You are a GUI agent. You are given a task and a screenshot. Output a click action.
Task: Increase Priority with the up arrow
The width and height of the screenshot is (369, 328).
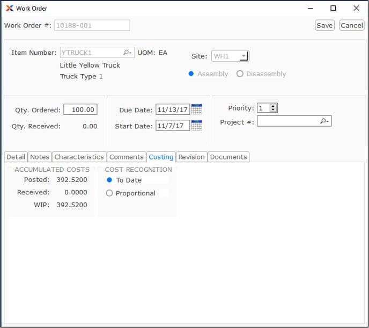tap(274, 106)
